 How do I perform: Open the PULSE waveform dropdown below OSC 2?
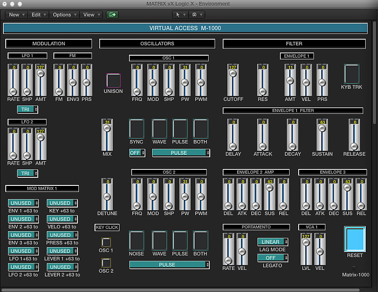pos(169,265)
